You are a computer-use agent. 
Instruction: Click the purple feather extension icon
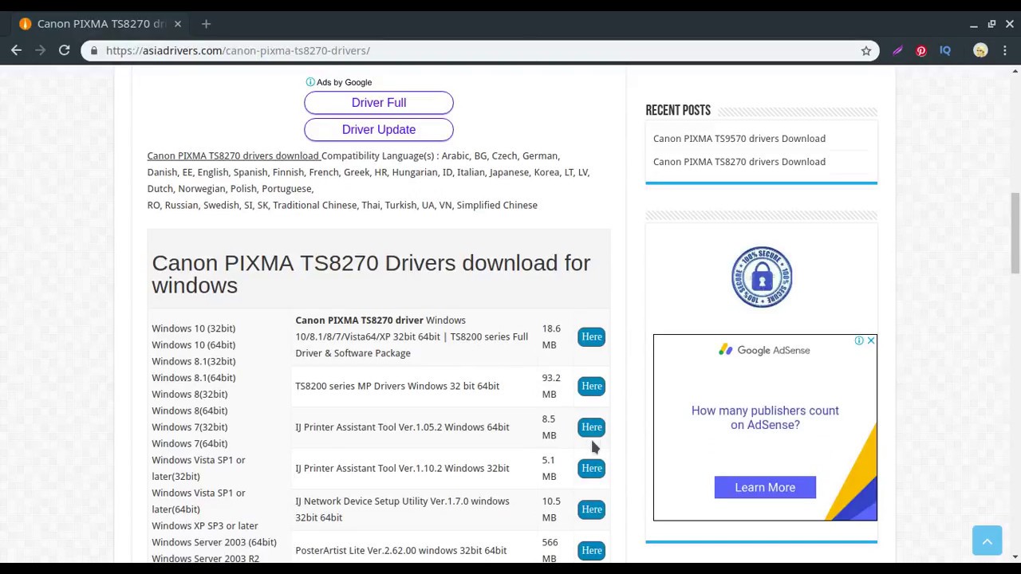(x=897, y=51)
